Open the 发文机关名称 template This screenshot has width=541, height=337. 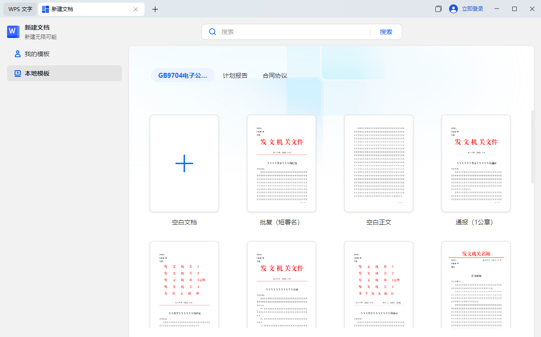coord(476,287)
